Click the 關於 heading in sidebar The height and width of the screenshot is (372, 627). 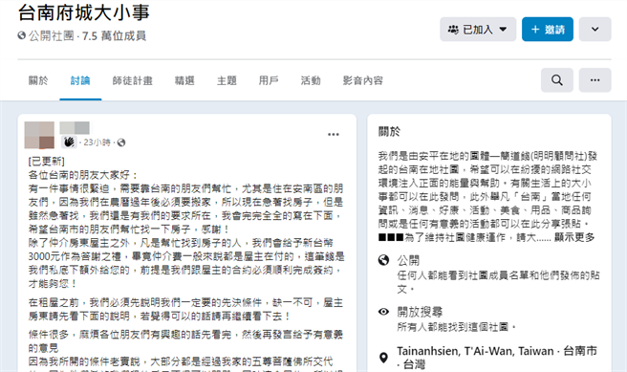point(389,131)
